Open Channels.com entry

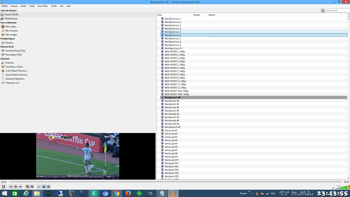(x=12, y=83)
